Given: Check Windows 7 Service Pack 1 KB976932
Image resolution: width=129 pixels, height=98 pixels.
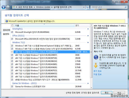Looking at the screenshot, I should click(12, 52).
